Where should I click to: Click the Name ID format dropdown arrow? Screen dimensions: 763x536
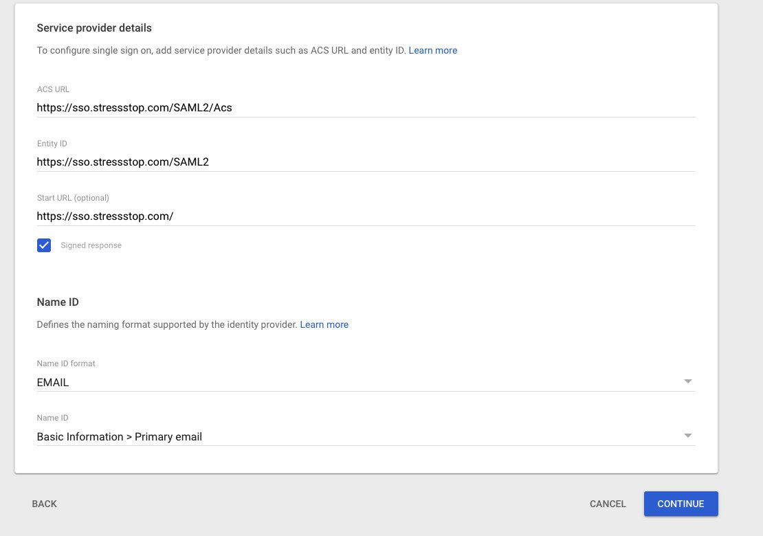coord(687,381)
